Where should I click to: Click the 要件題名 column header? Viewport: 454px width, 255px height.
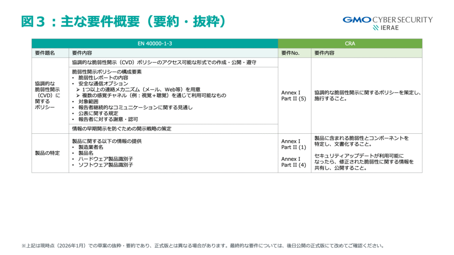click(45, 53)
